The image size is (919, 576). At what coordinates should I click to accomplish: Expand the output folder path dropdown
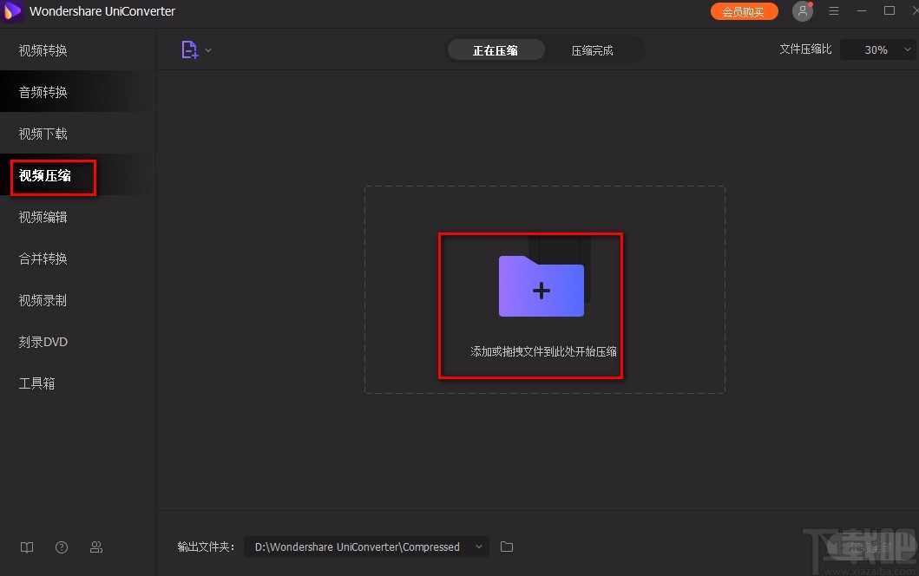click(x=478, y=547)
